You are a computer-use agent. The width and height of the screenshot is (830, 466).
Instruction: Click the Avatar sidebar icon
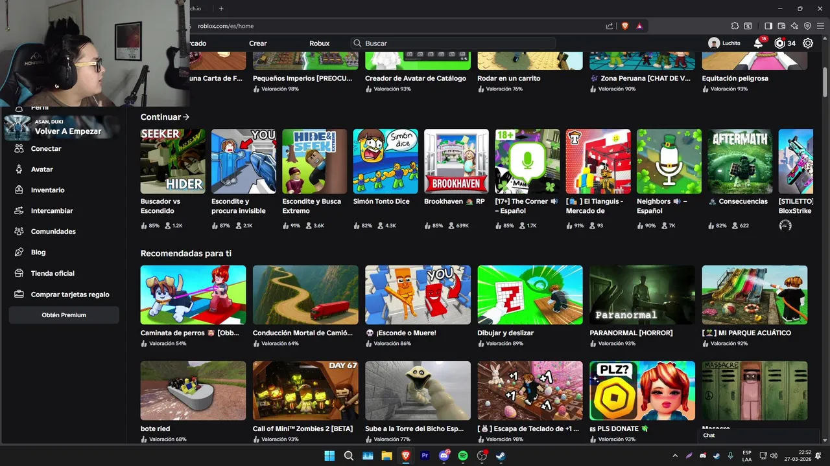[19, 169]
